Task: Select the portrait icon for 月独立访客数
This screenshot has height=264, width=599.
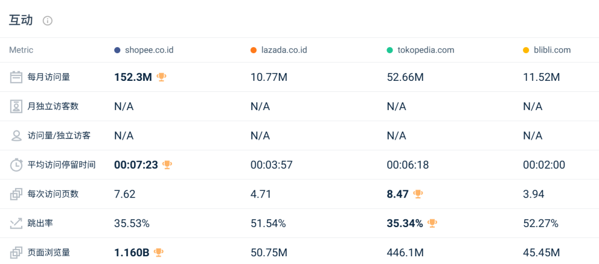Action: coord(16,107)
